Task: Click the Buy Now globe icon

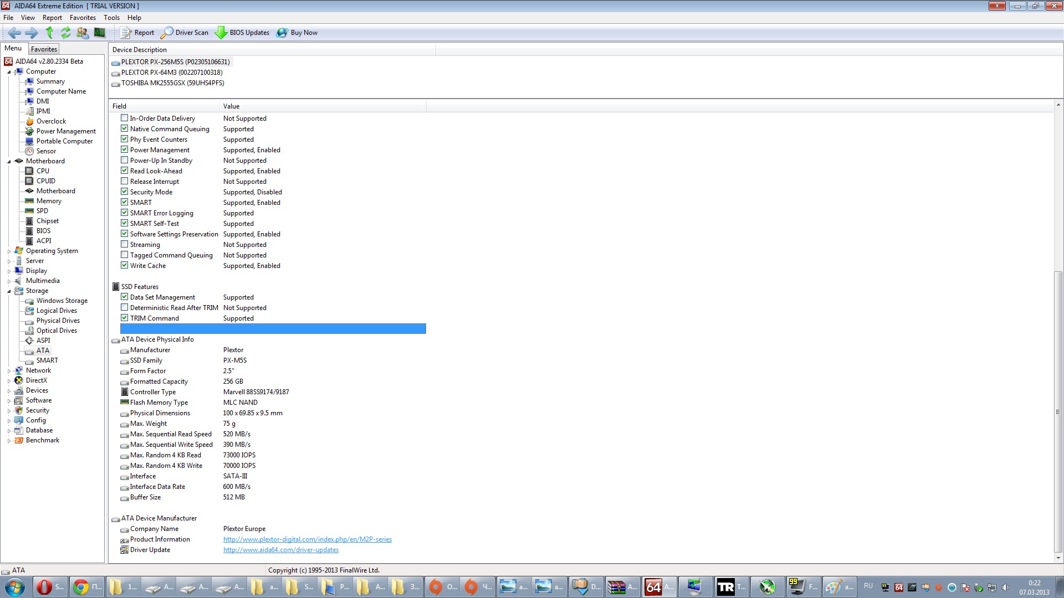Action: click(282, 33)
